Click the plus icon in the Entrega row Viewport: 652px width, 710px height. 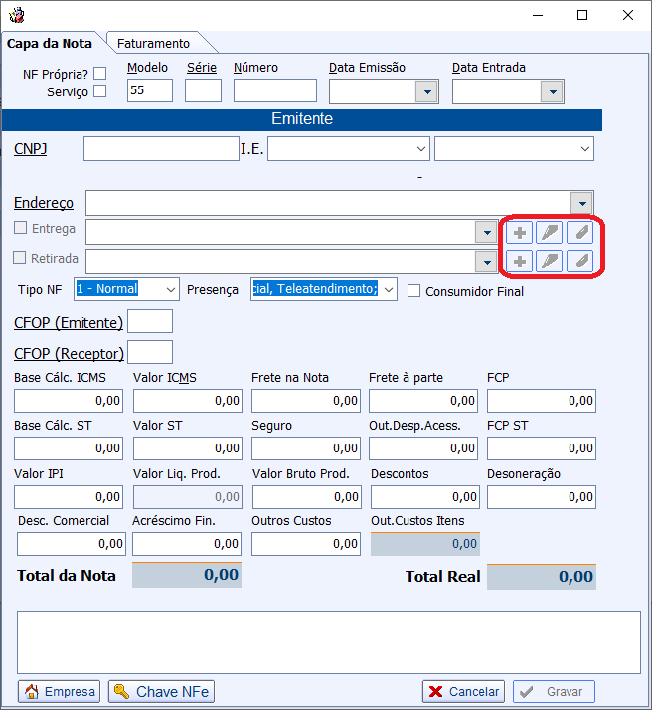click(519, 233)
